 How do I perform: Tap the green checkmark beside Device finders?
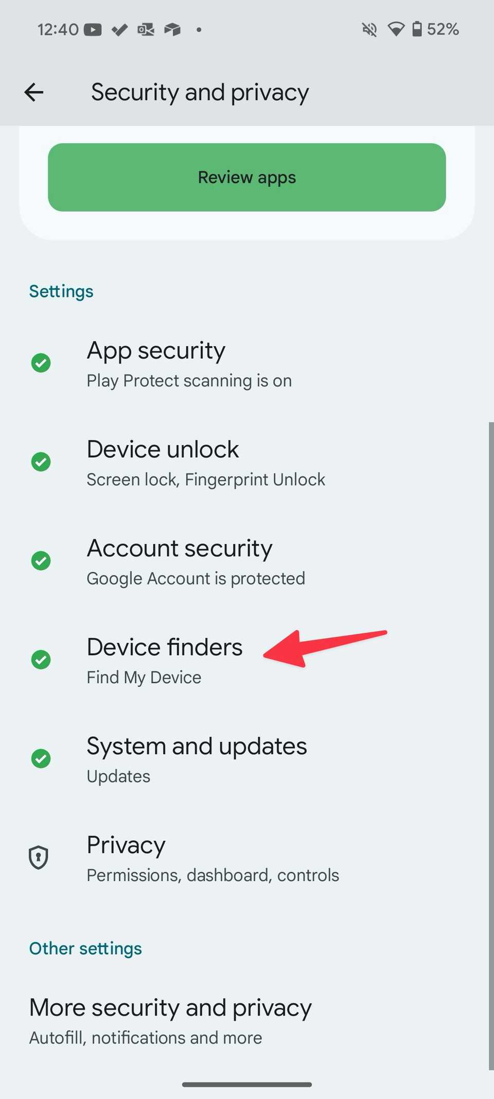pyautogui.click(x=41, y=659)
